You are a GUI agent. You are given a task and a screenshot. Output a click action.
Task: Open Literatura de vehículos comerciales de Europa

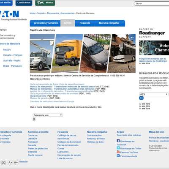(x=52, y=101)
